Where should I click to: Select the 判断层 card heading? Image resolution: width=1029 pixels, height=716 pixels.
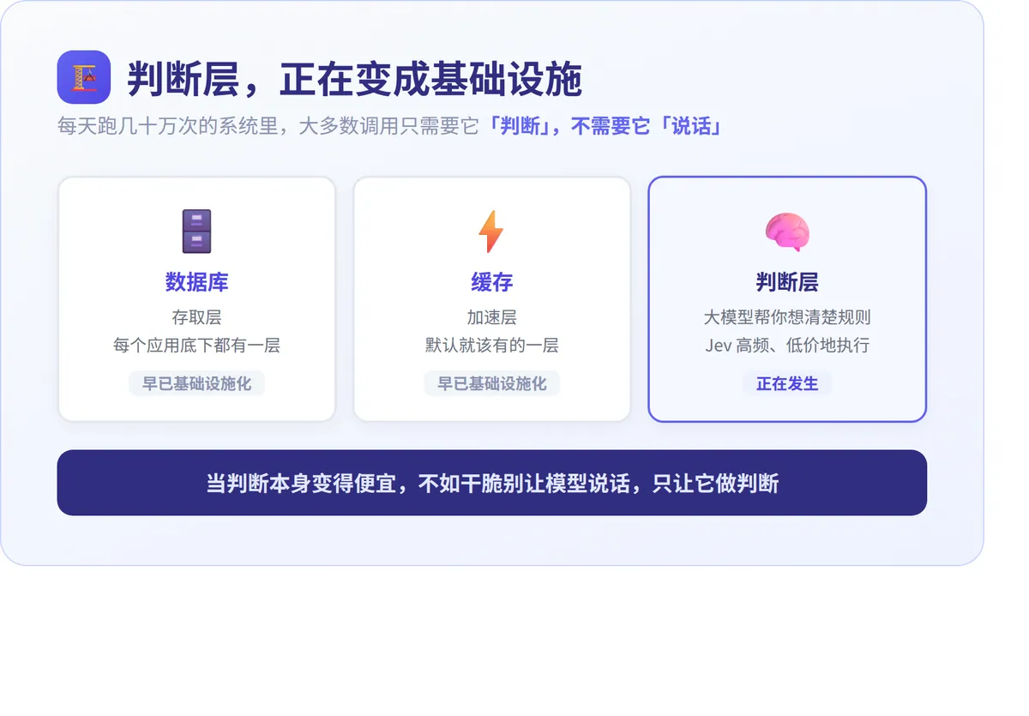click(787, 282)
